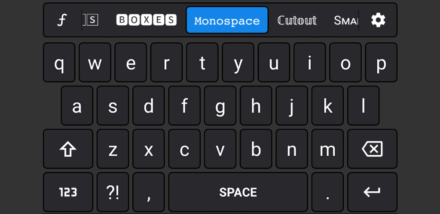Select the Boxes font style
Image resolution: width=440 pixels, height=214 pixels.
coord(146,20)
